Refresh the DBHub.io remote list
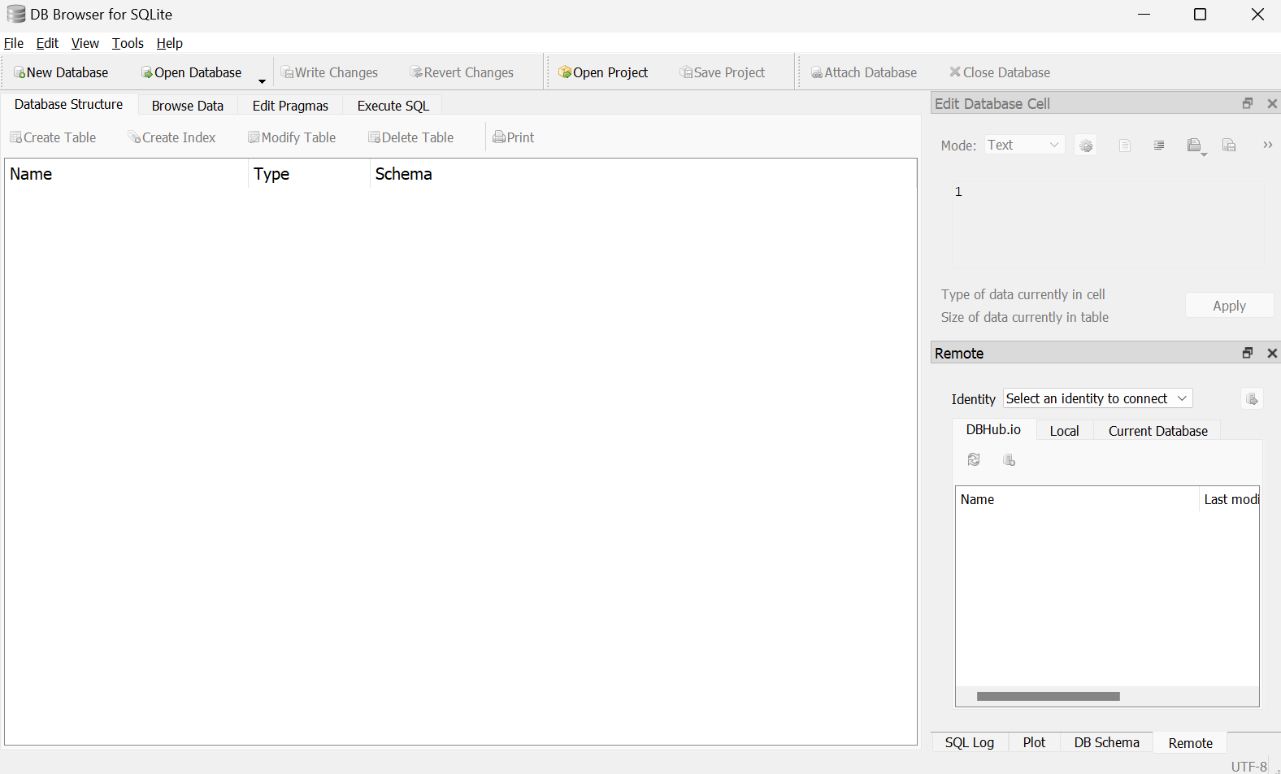Image resolution: width=1281 pixels, height=774 pixels. 974,460
